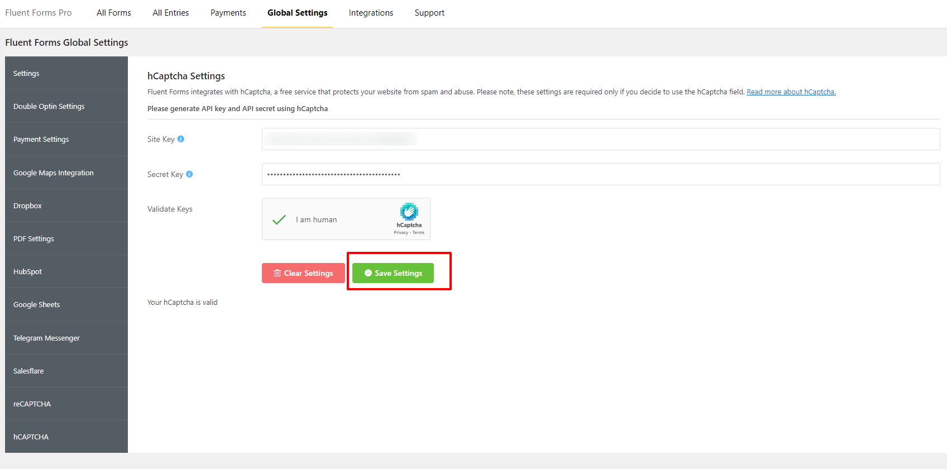Open Settings in the sidebar
Image resolution: width=947 pixels, height=469 pixels.
tap(66, 73)
